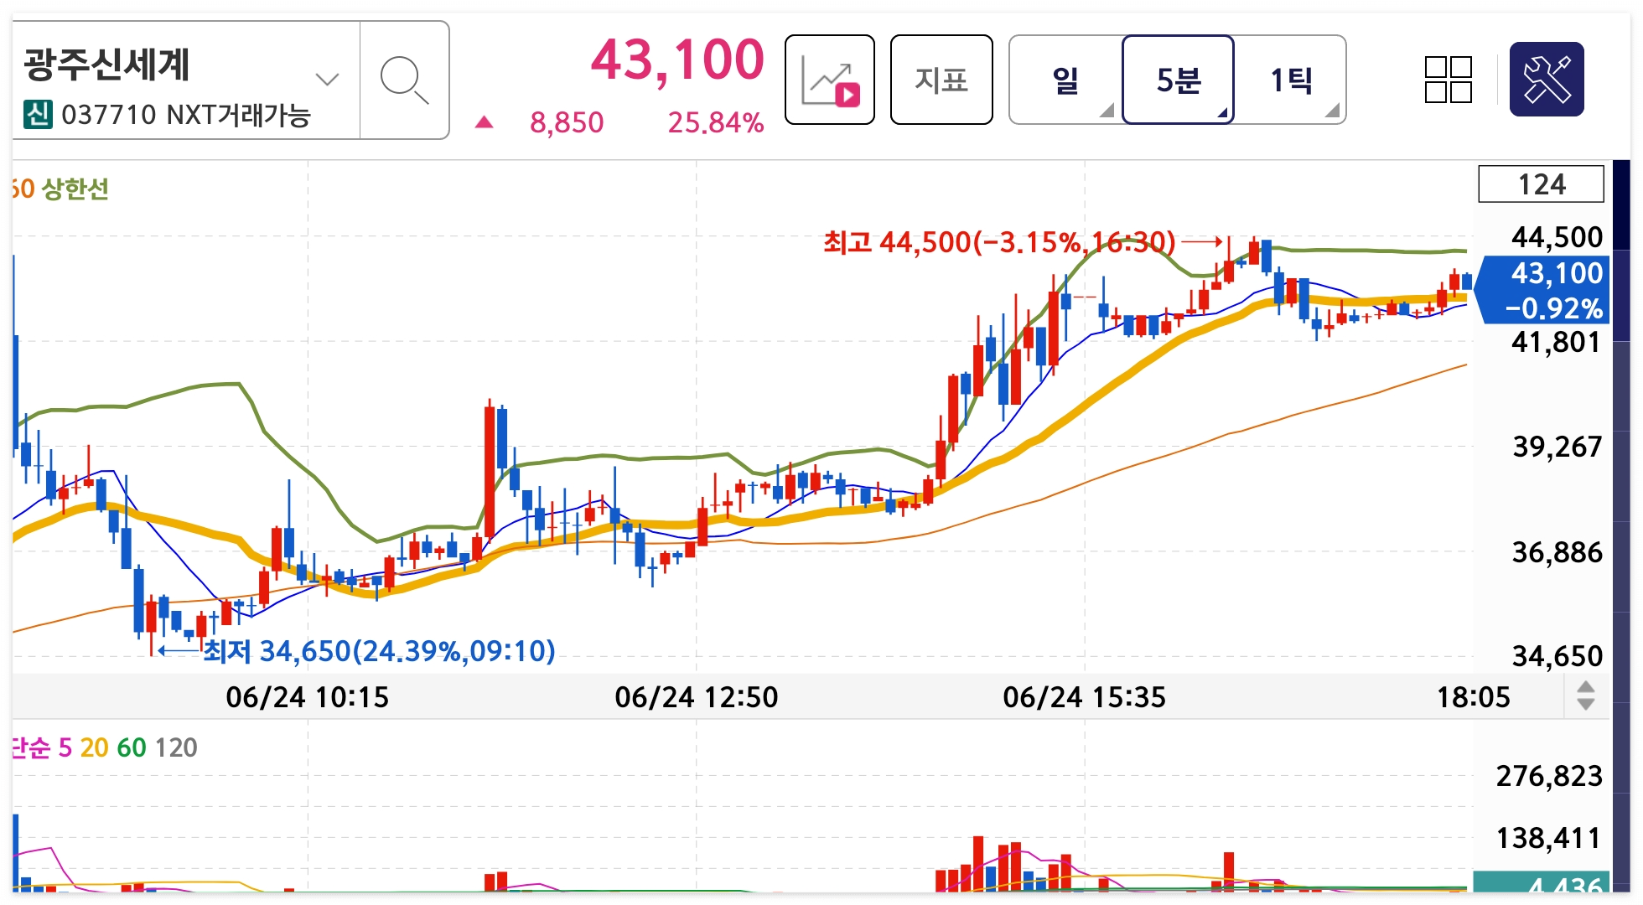This screenshot has width=1643, height=905.
Task: Open the chart replay icon button
Action: [830, 80]
